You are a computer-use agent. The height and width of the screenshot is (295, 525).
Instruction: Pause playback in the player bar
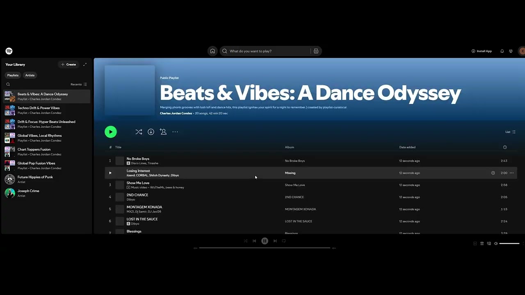(265, 241)
